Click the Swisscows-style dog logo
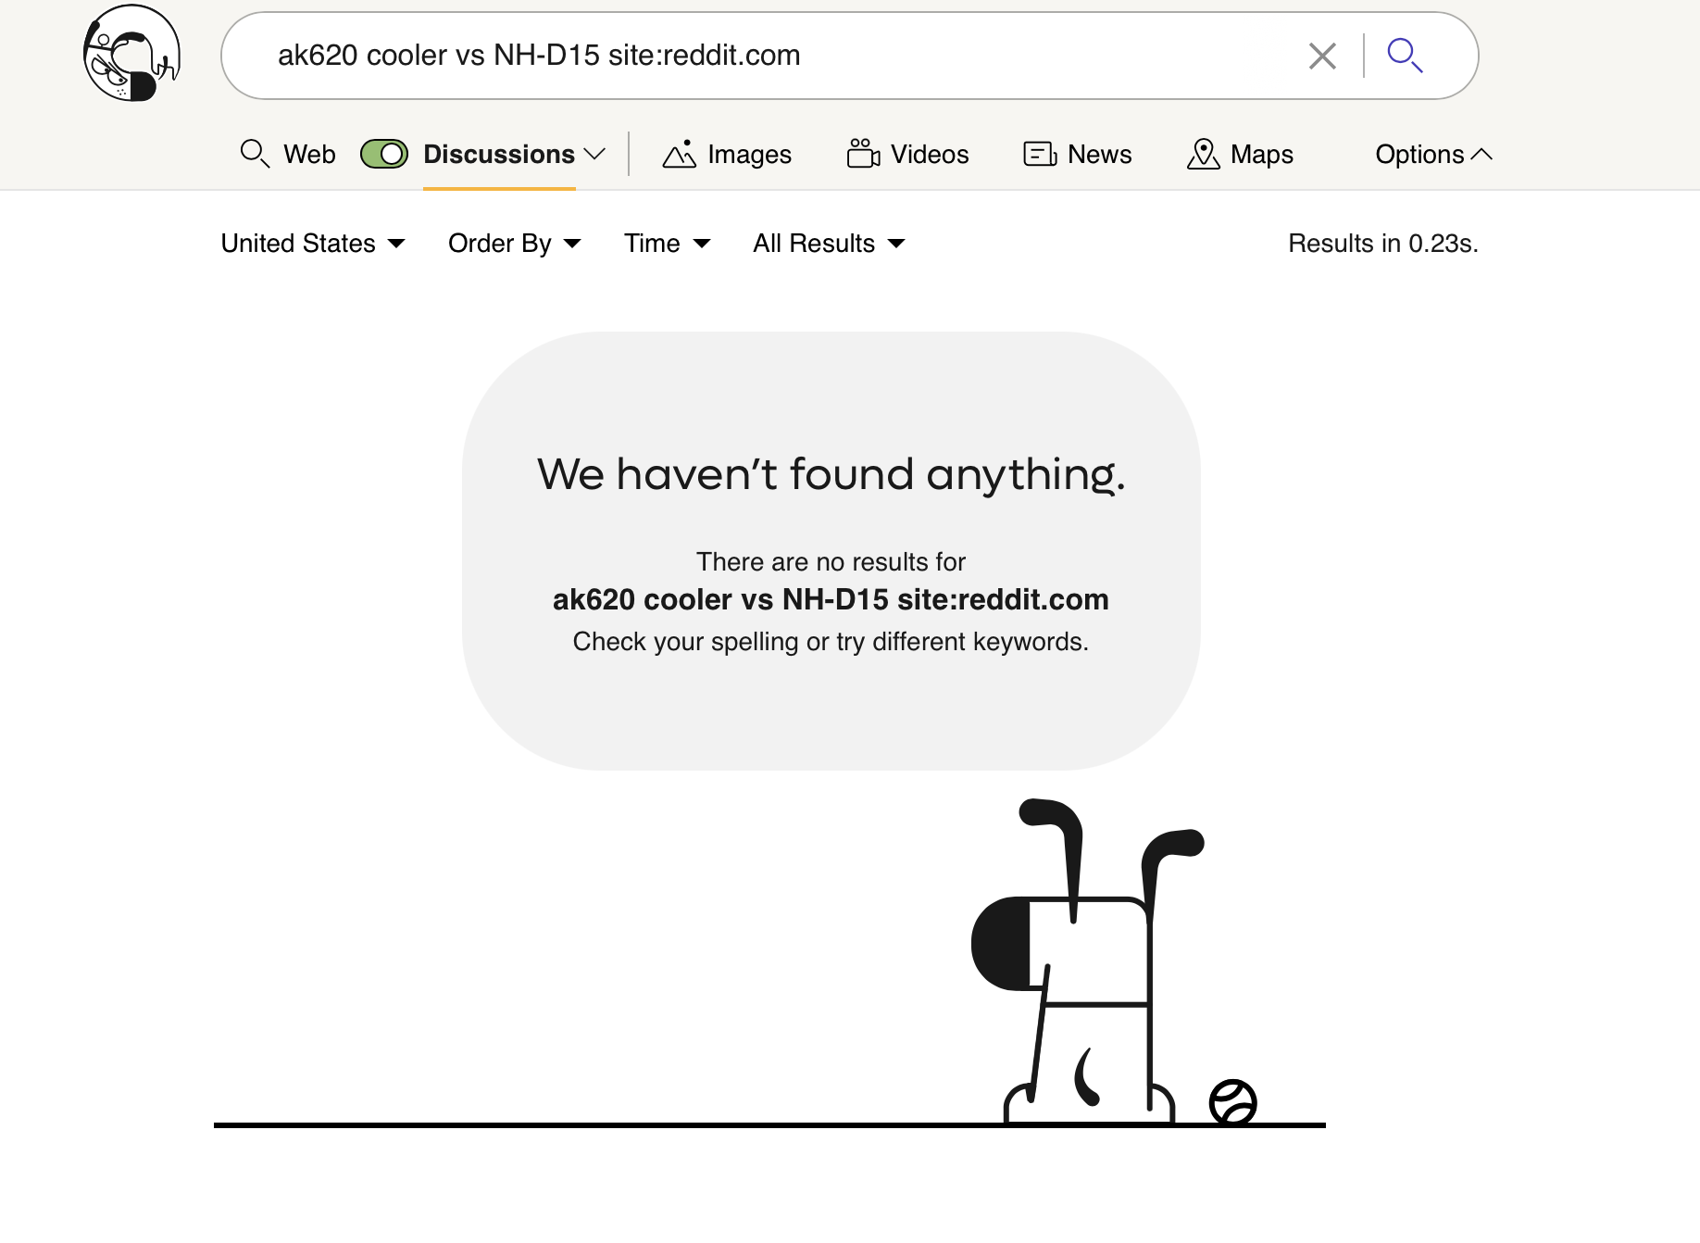Image resolution: width=1700 pixels, height=1243 pixels. pyautogui.click(x=131, y=54)
